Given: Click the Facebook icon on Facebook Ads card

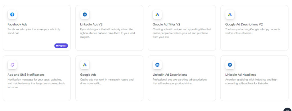Looking at the screenshot, I should coord(12,14).
